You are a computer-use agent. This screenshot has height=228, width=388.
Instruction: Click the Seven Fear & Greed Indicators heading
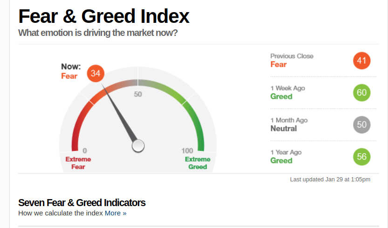point(82,202)
